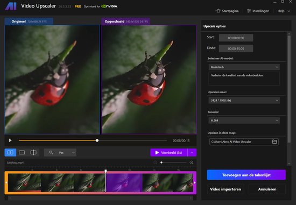Edit the Start time field

pos(236,38)
